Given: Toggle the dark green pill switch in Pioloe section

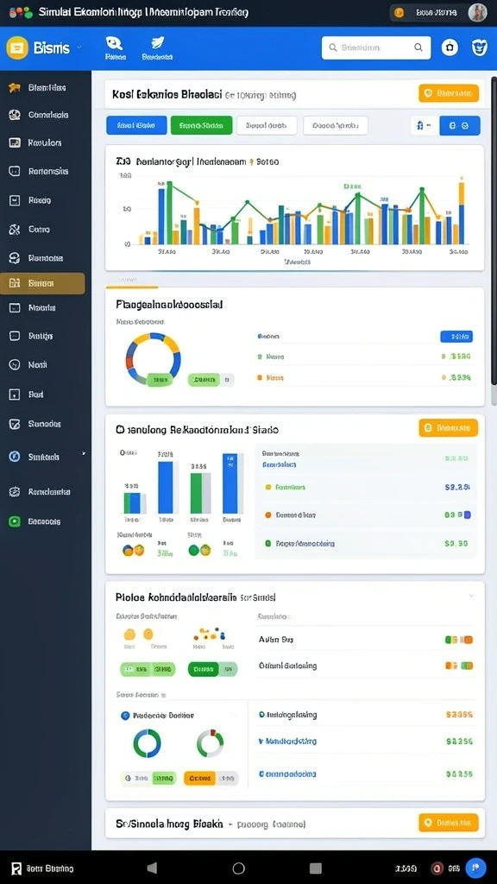Looking at the screenshot, I should [212, 669].
